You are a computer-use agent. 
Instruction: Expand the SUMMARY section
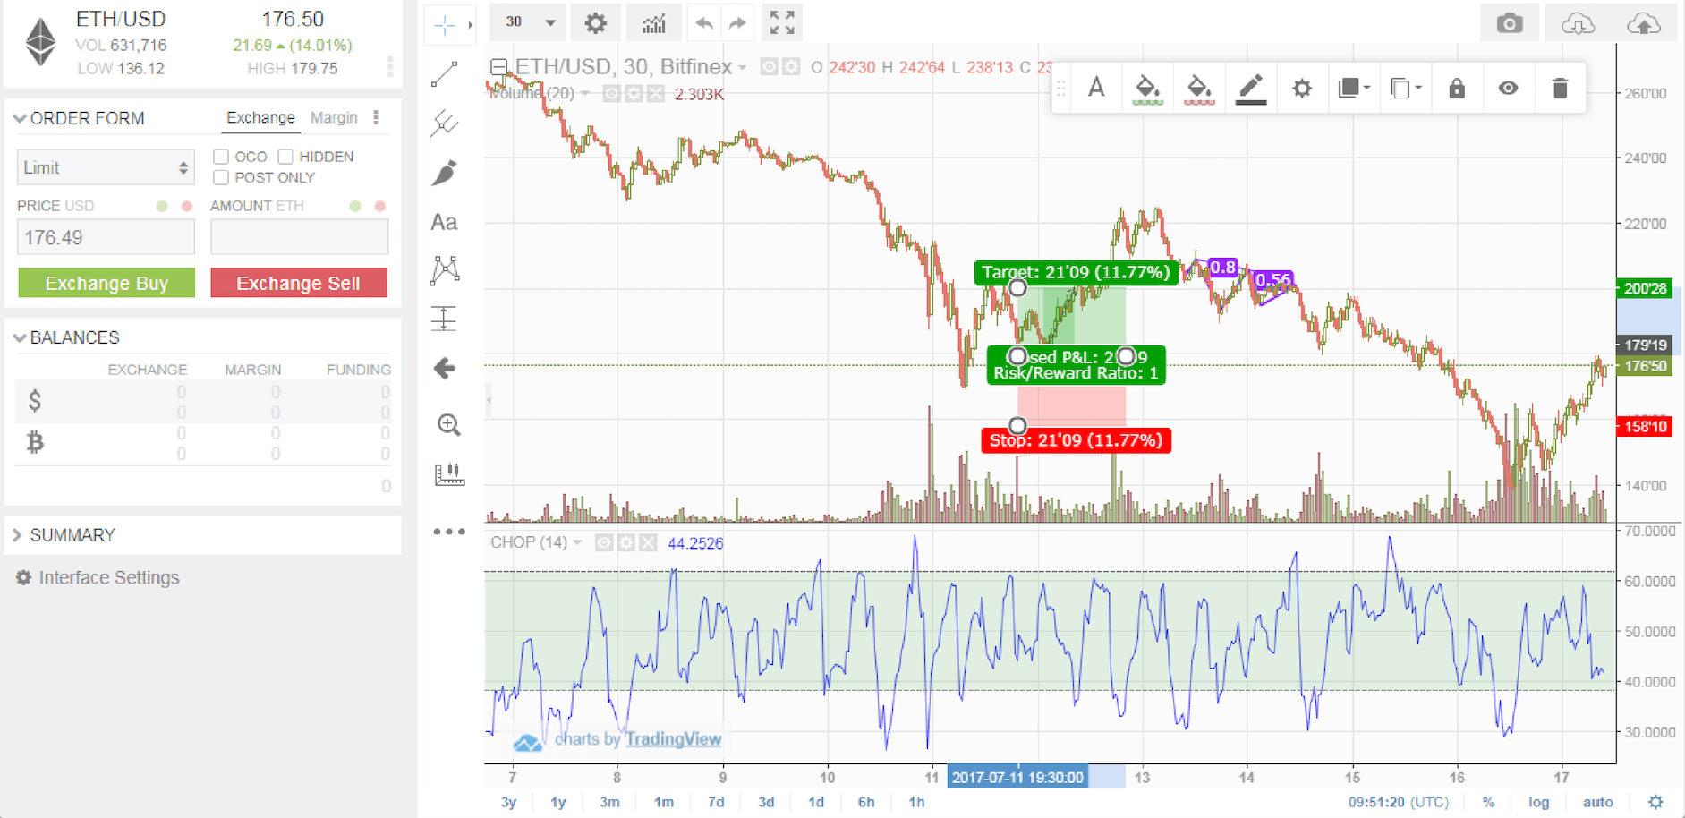(x=17, y=535)
